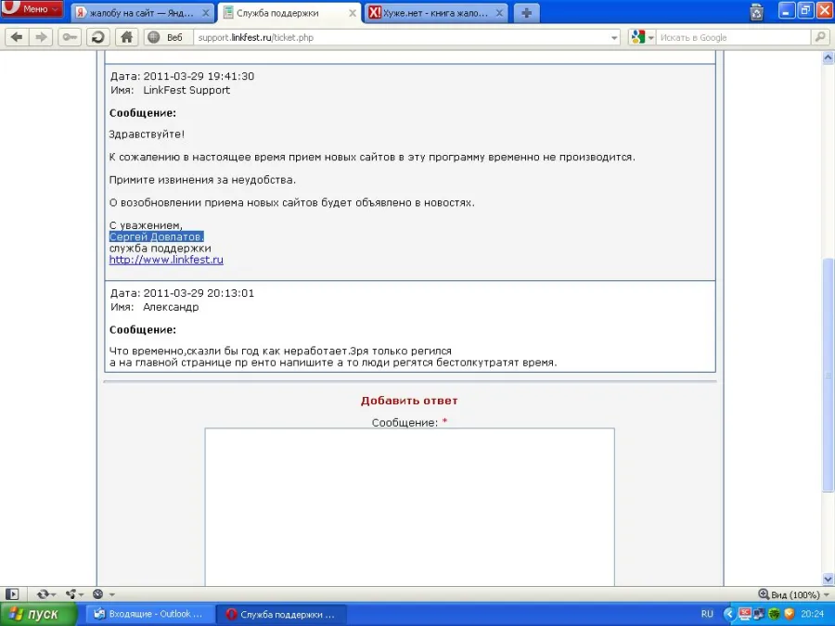Click the 'Искать в Google' search field
This screenshot has height=626, width=835.
tap(734, 37)
